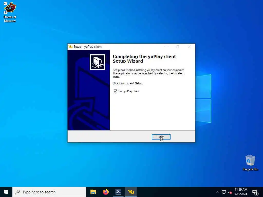Show hidden system tray icons
263x197 pixels.
pyautogui.click(x=217, y=192)
